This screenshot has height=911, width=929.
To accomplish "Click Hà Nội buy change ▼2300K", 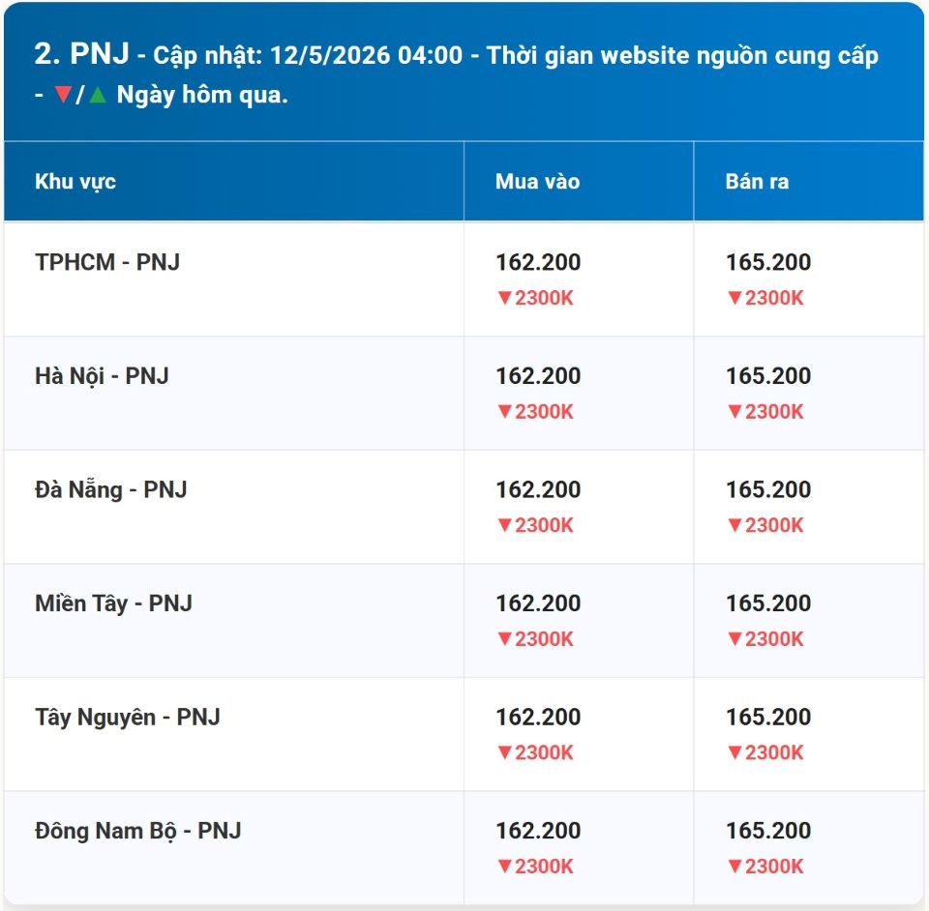I will pyautogui.click(x=535, y=411).
